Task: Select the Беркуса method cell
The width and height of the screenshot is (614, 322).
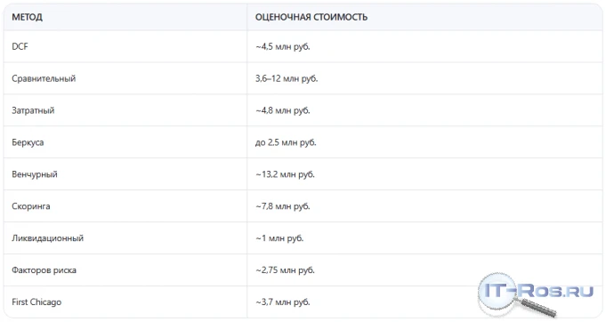Action: (x=125, y=142)
